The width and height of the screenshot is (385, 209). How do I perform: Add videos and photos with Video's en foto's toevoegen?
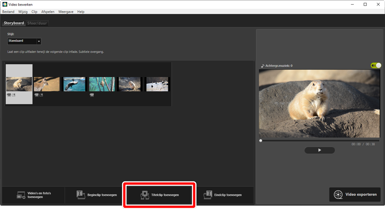[x=34, y=195]
